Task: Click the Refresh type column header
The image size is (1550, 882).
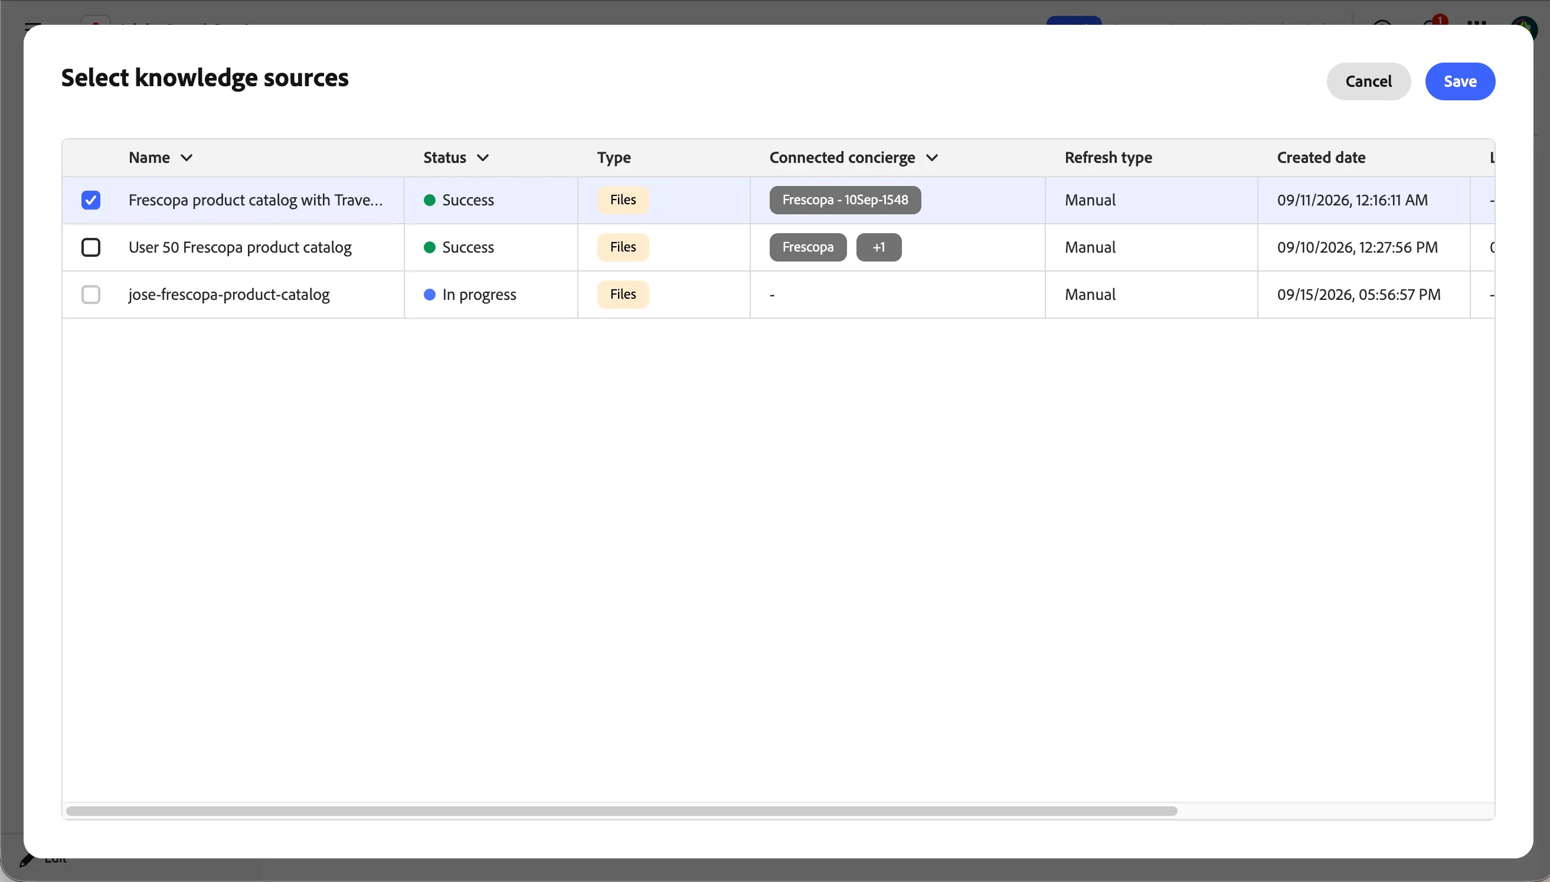Action: click(x=1108, y=158)
